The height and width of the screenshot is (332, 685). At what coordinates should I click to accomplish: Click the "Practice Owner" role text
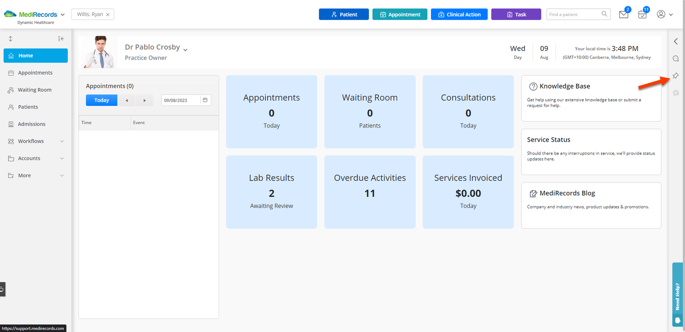146,58
